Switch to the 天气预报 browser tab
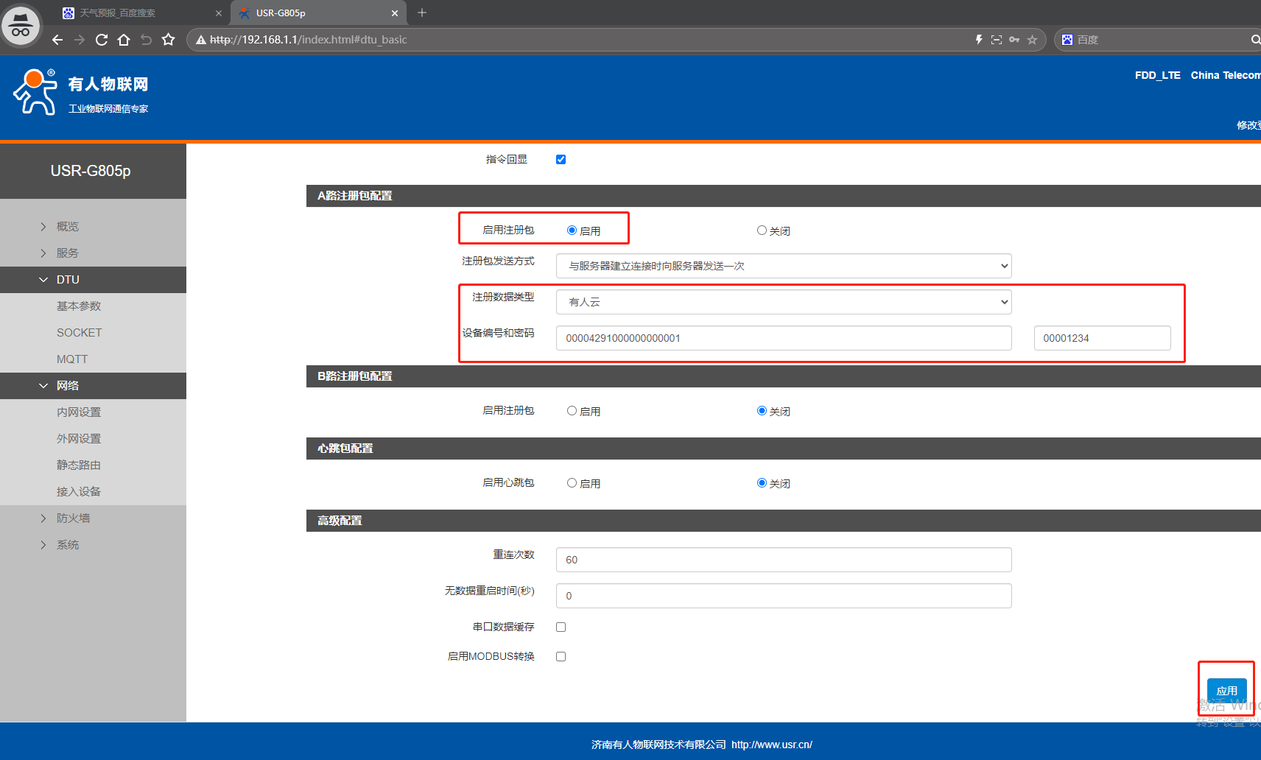1261x760 pixels. (x=118, y=13)
